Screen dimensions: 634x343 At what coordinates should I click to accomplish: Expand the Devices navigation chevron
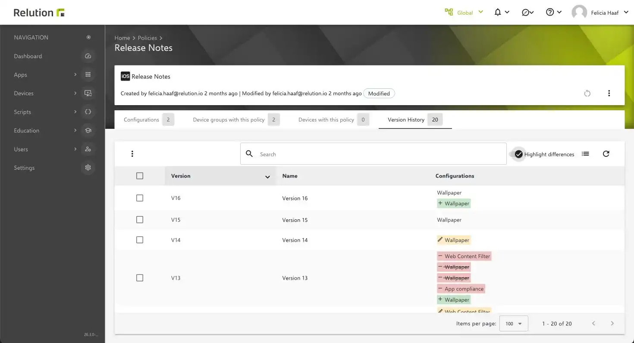pos(75,93)
